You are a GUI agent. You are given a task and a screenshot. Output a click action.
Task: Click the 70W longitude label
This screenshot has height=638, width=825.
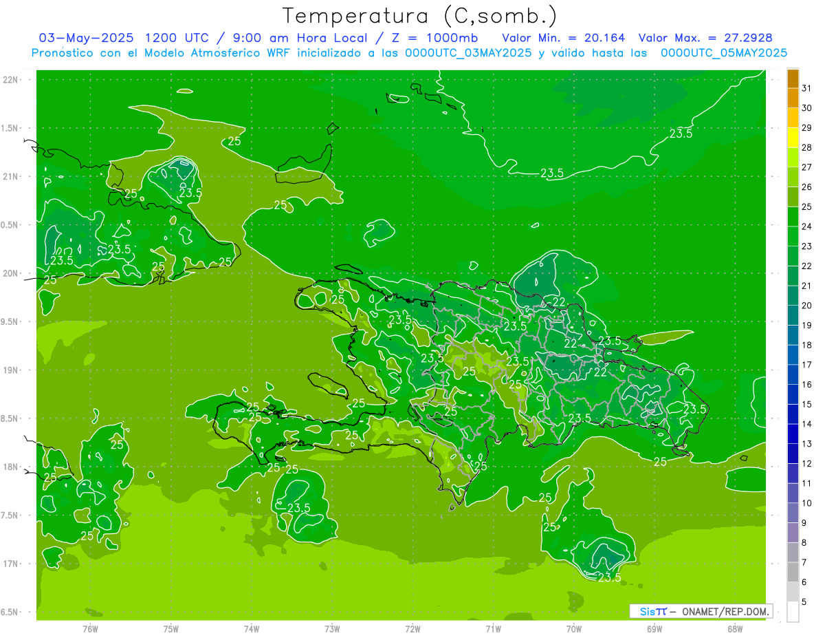pos(574,629)
